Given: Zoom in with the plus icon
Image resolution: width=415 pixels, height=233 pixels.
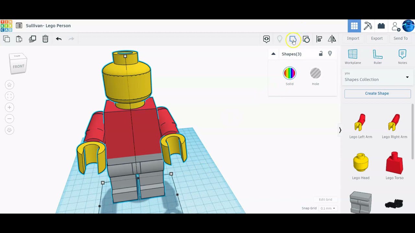Looking at the screenshot, I should click(x=9, y=107).
